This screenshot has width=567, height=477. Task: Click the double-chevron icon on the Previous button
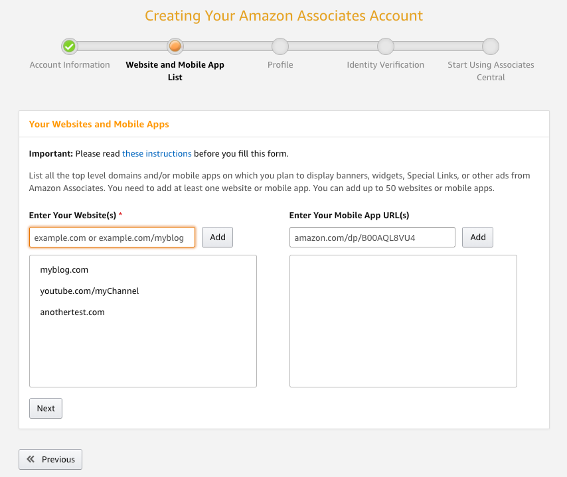(x=31, y=459)
